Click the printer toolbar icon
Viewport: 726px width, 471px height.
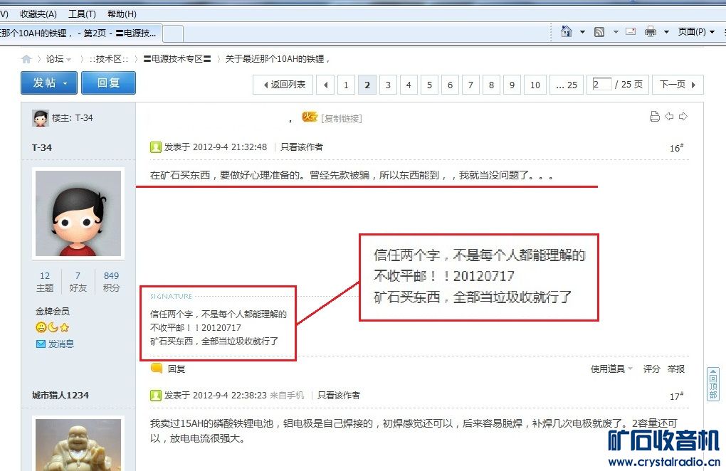coord(651,31)
